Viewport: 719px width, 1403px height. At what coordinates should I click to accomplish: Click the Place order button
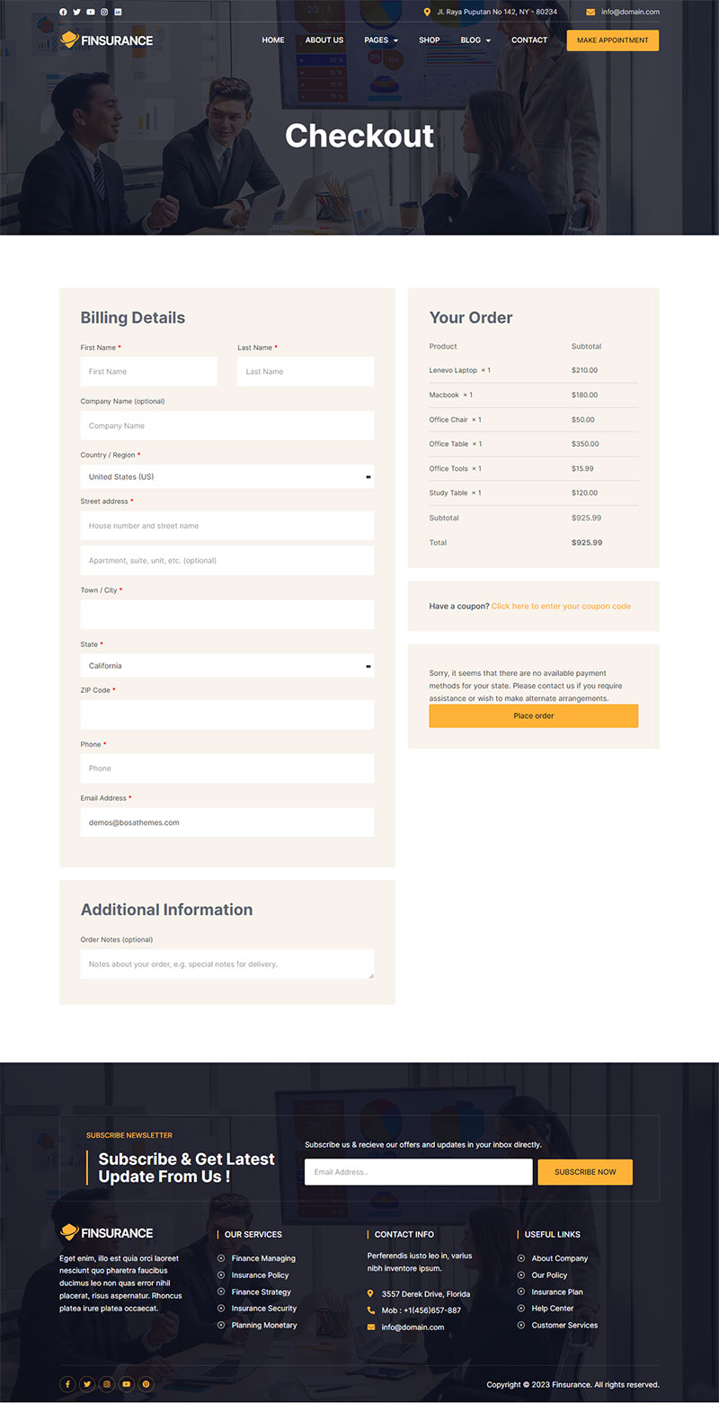pos(533,715)
